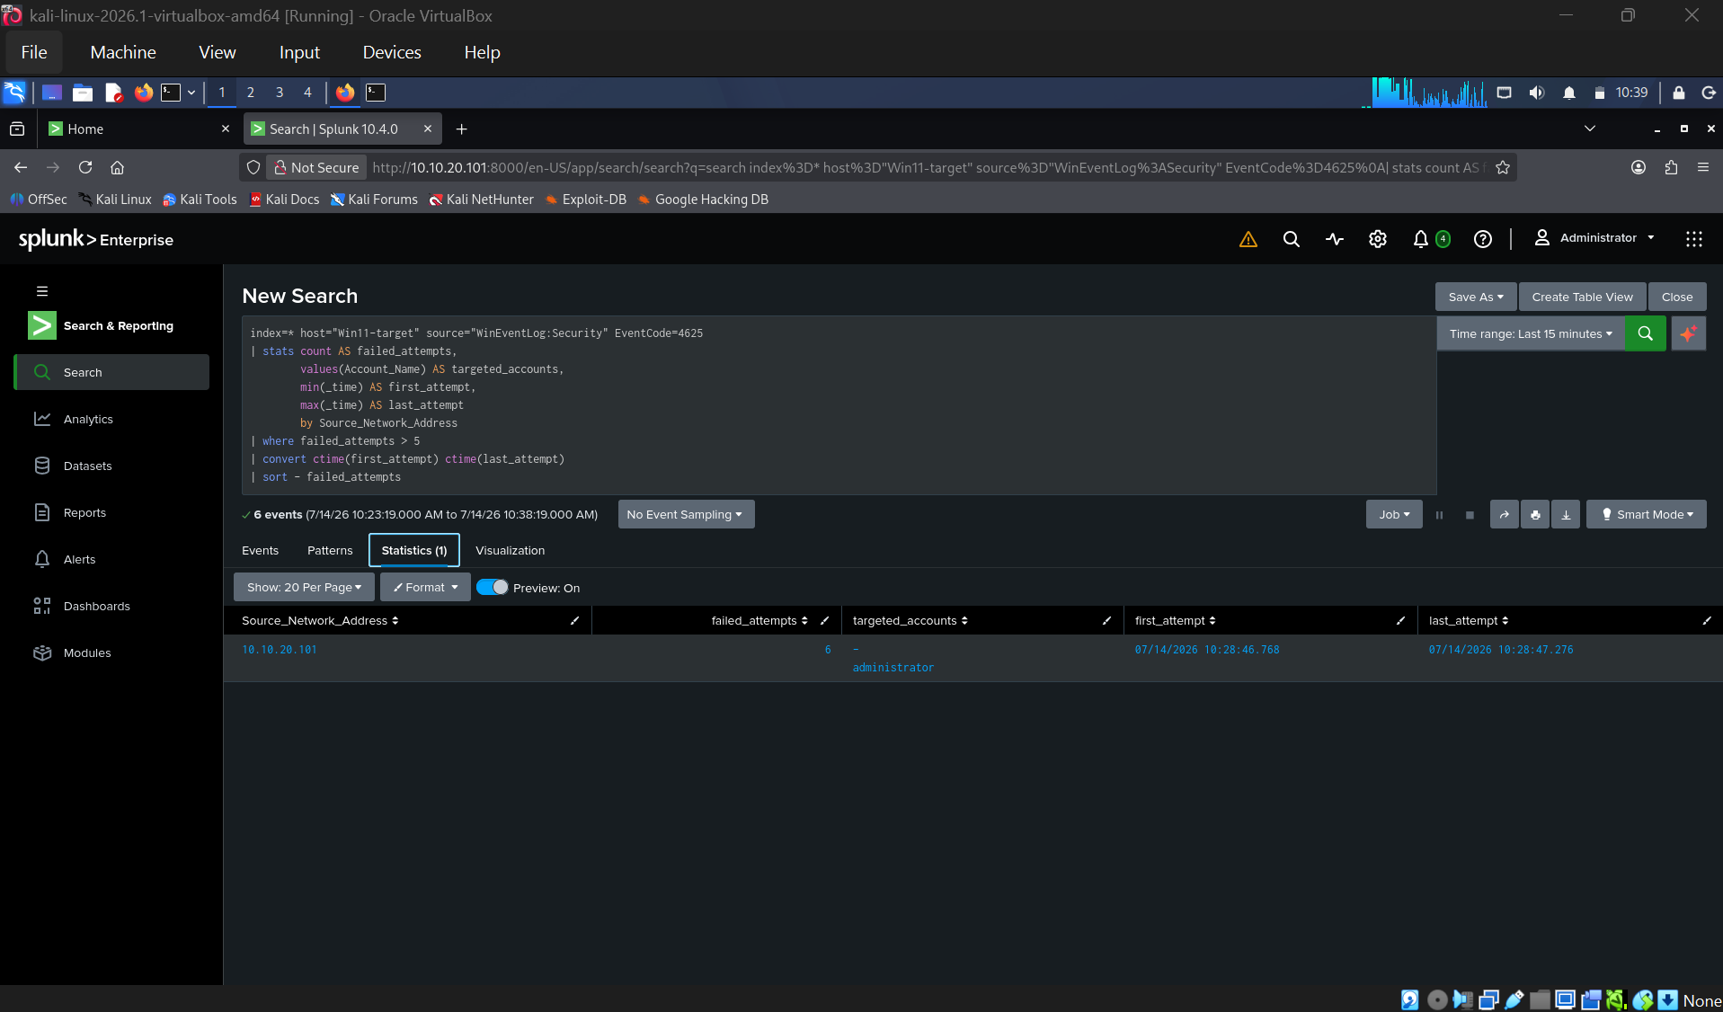Switch to the Visualization tab
This screenshot has width=1723, height=1012.
coord(510,550)
